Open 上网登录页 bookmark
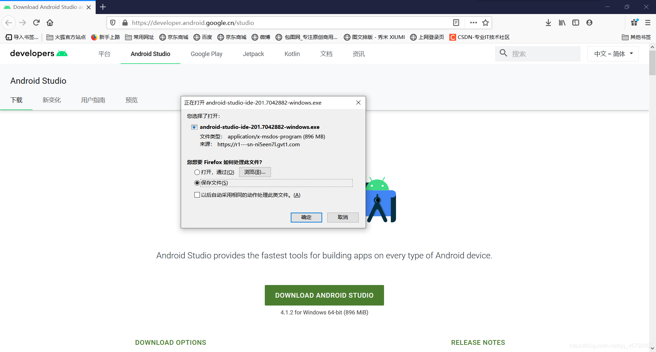 [427, 37]
